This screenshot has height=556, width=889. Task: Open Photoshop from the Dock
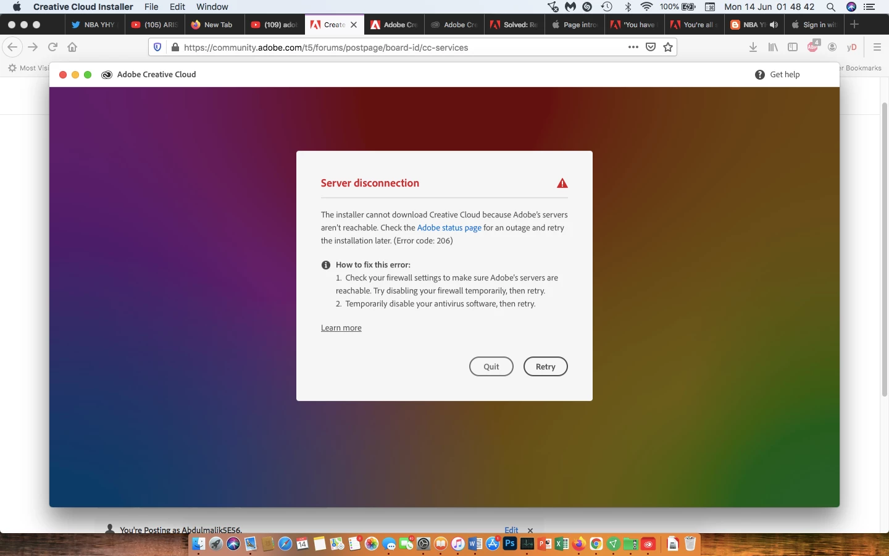pyautogui.click(x=510, y=544)
